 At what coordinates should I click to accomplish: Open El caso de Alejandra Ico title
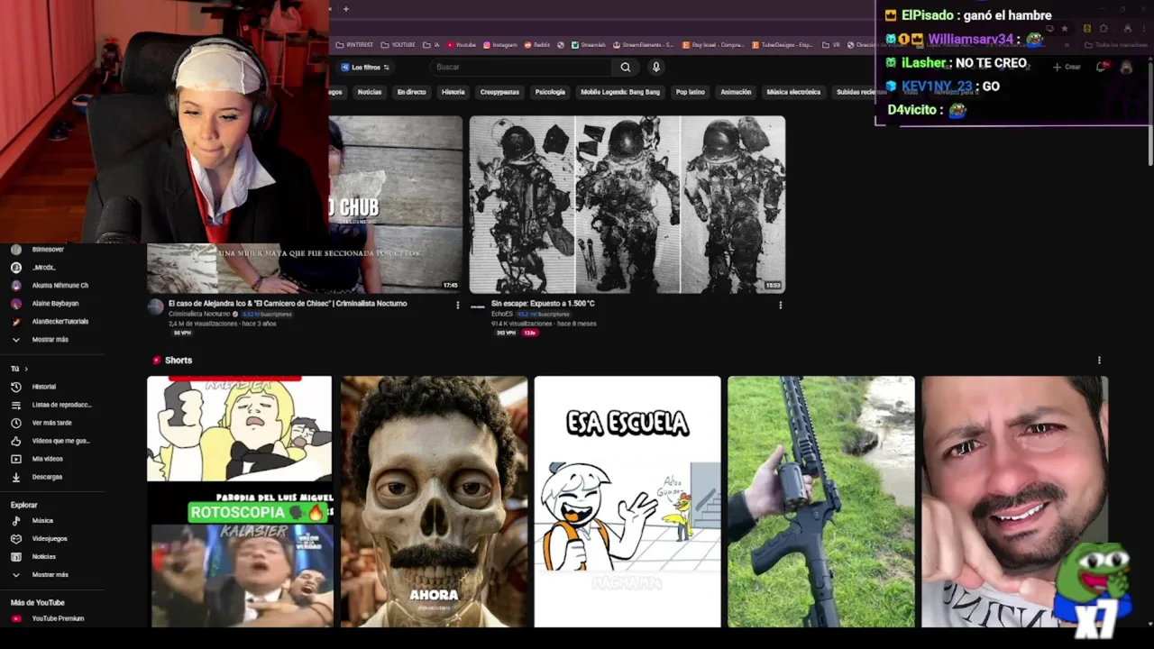click(x=288, y=304)
